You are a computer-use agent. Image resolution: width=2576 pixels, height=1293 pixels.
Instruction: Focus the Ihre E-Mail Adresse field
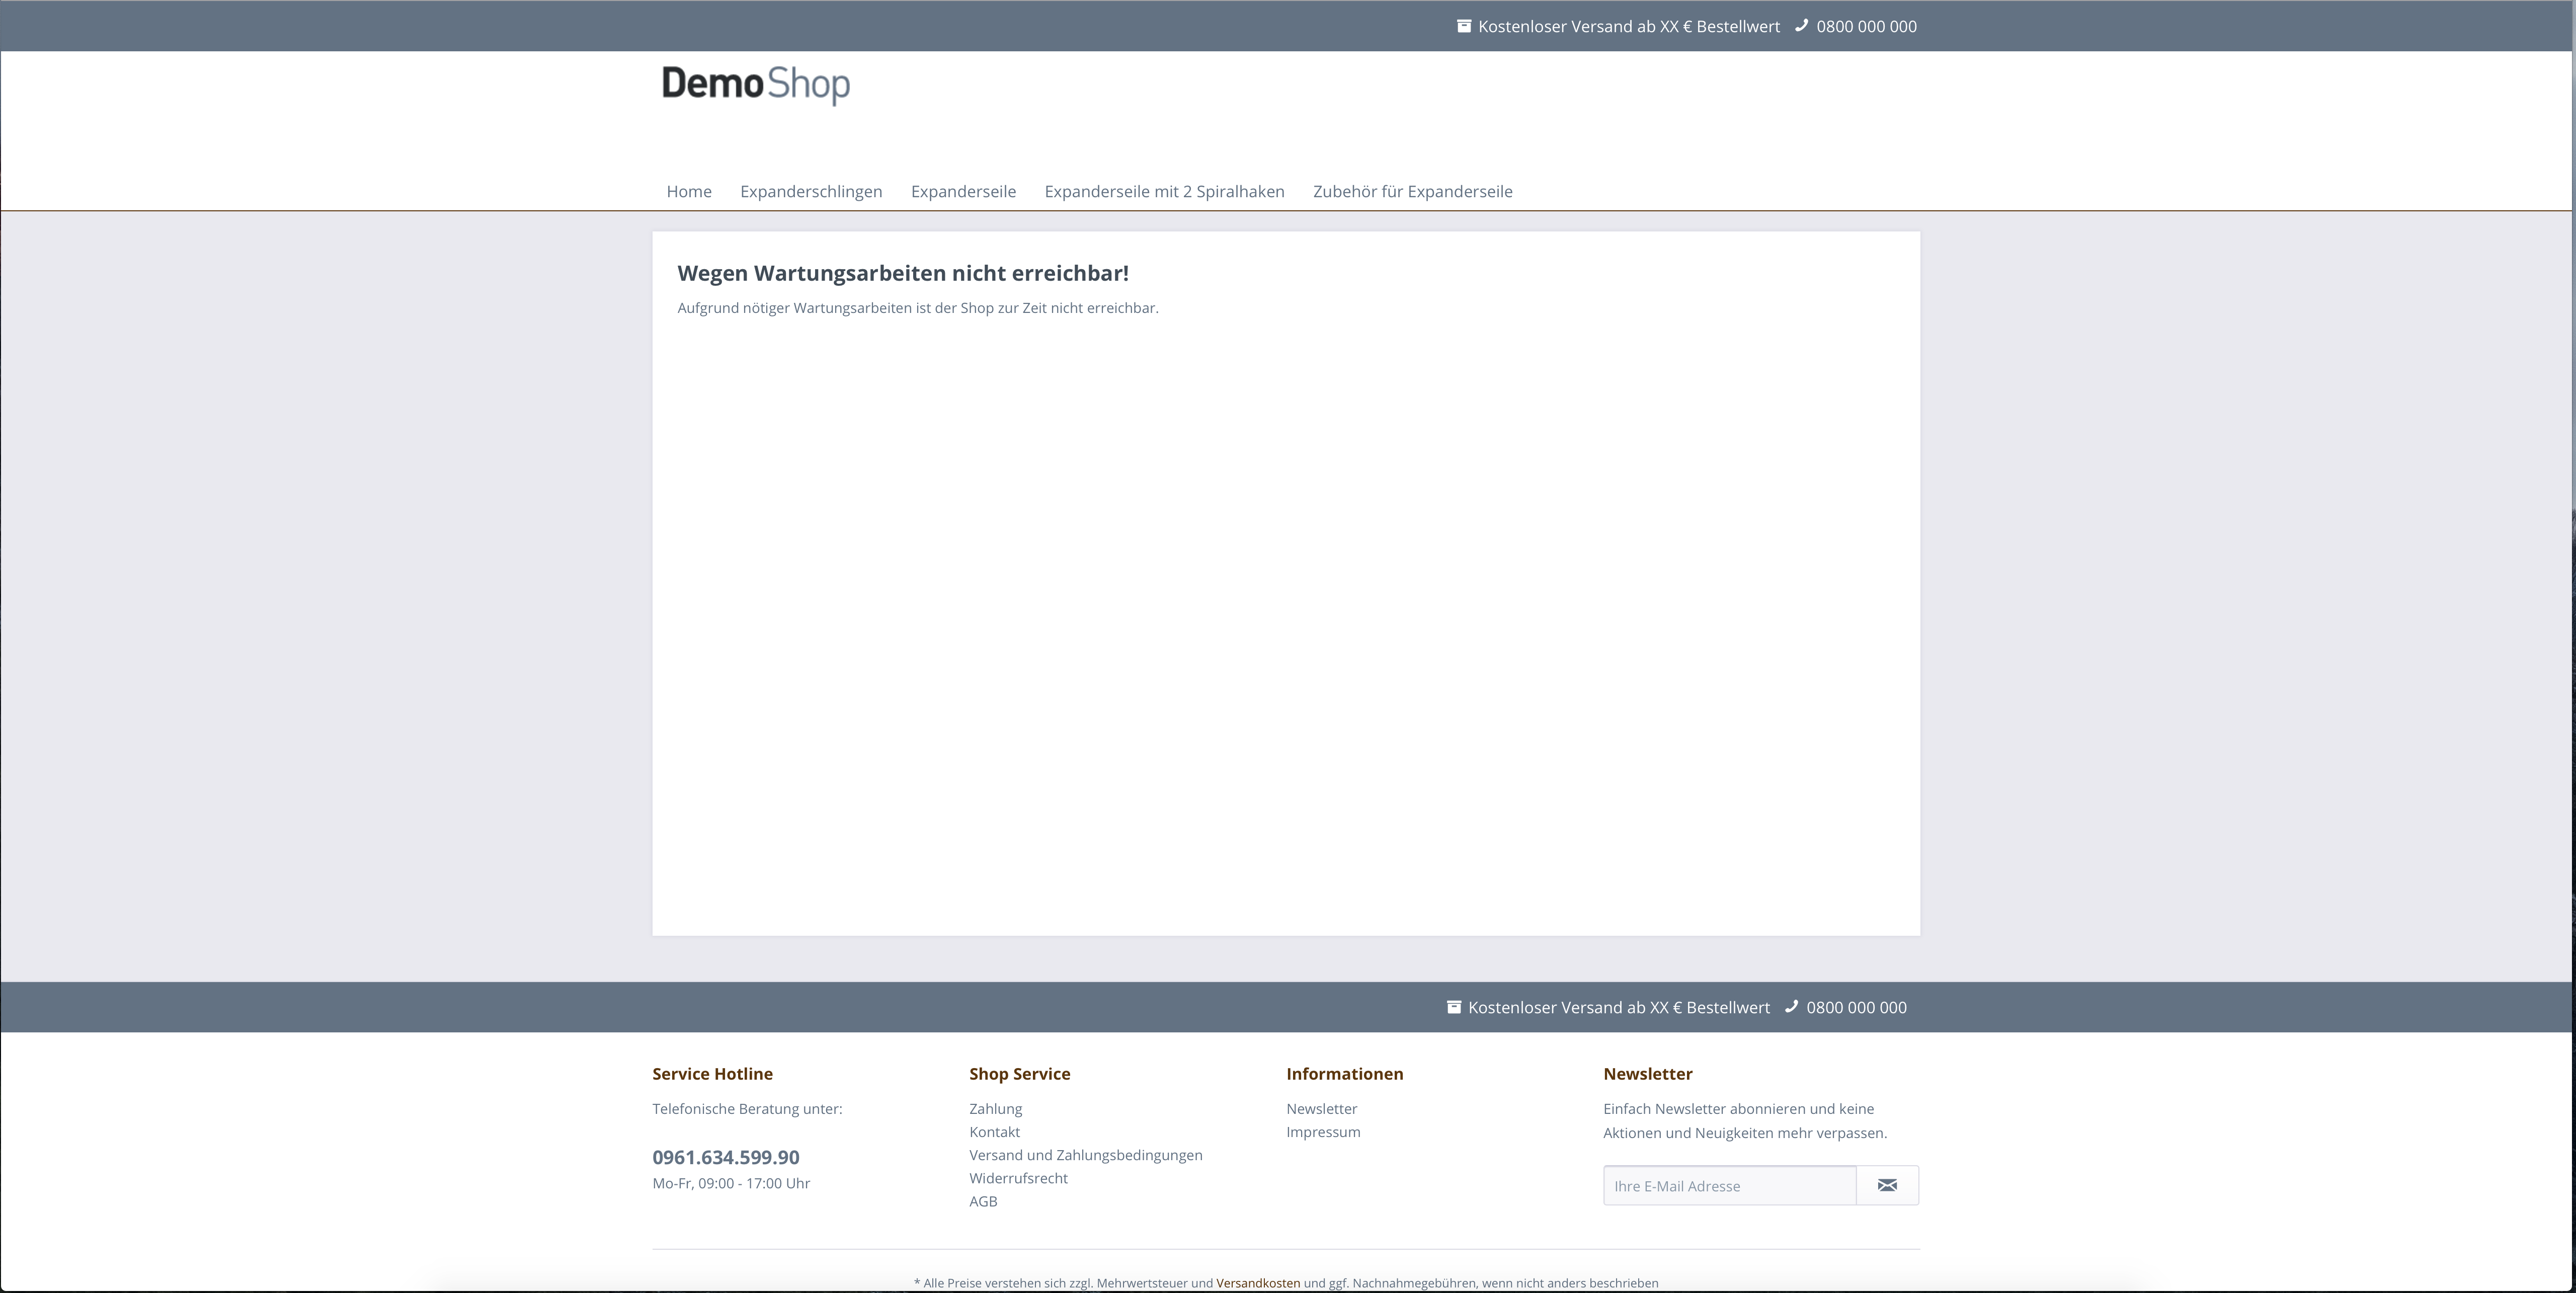pyautogui.click(x=1729, y=1185)
